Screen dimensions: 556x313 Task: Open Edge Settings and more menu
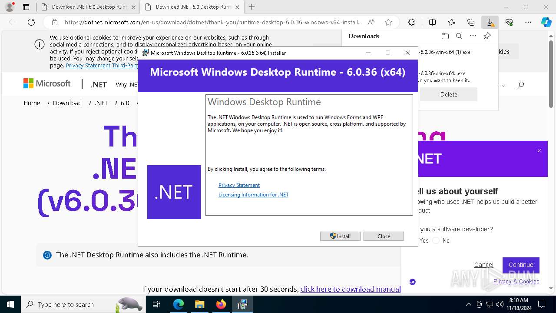pyautogui.click(x=528, y=22)
